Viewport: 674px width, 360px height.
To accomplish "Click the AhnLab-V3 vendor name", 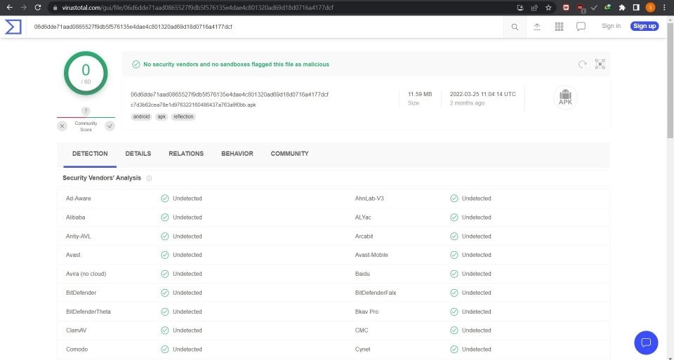I will click(x=370, y=199).
